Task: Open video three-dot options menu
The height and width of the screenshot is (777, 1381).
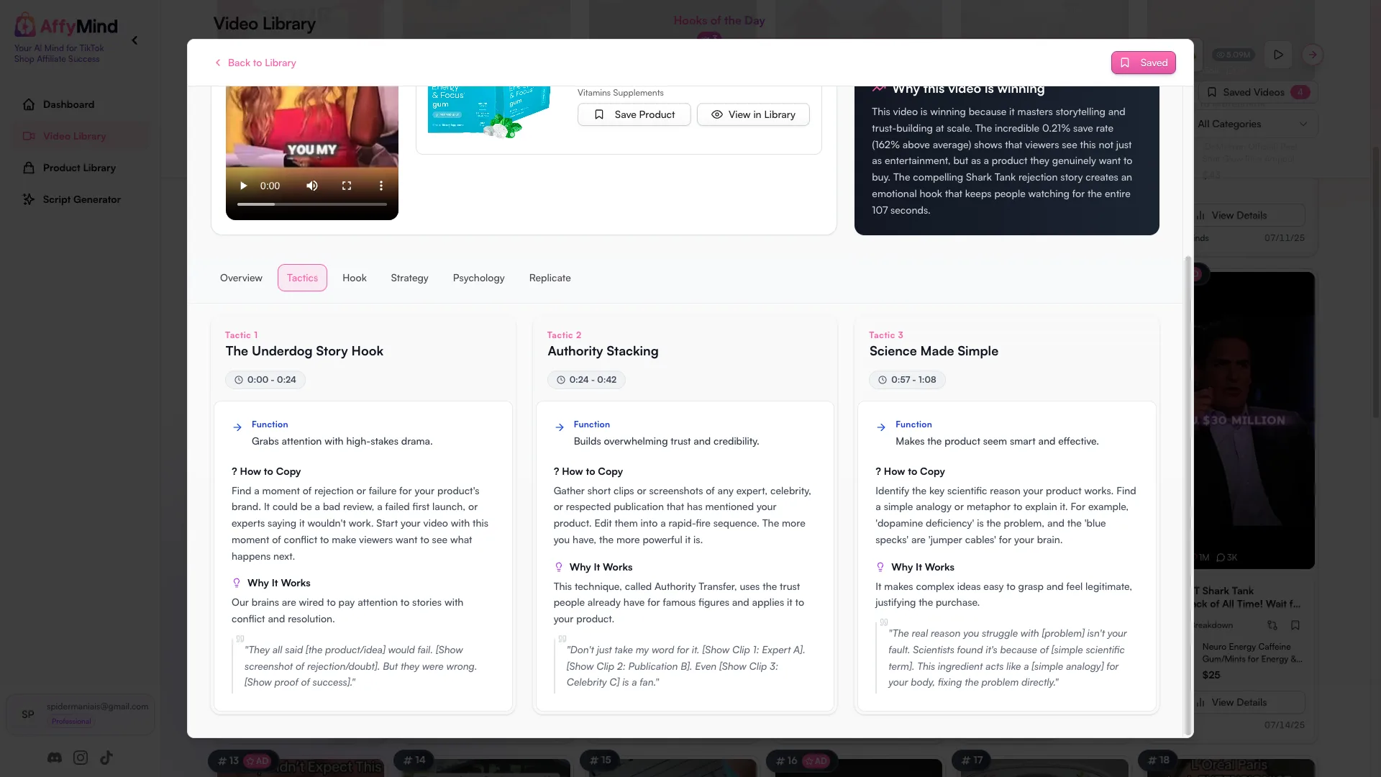Action: pyautogui.click(x=381, y=186)
